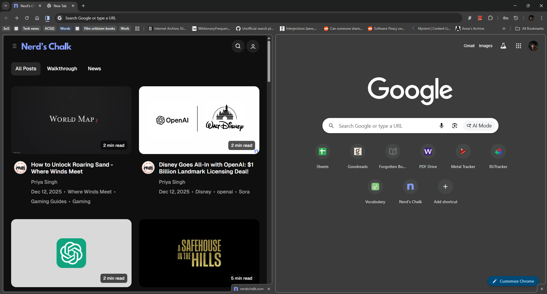Expand the hidden bookmarks overflow chevron
The height and width of the screenshot is (294, 547).
click(x=504, y=29)
